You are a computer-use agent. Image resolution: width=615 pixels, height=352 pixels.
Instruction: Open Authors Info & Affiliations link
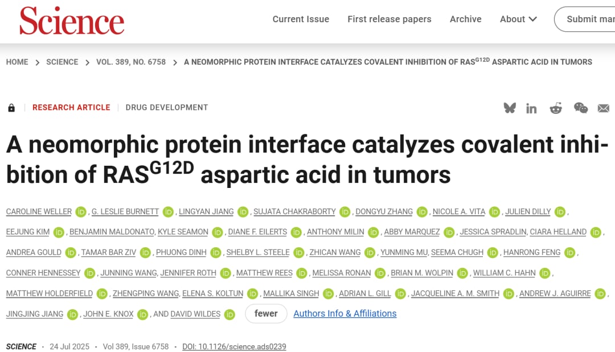pos(345,313)
